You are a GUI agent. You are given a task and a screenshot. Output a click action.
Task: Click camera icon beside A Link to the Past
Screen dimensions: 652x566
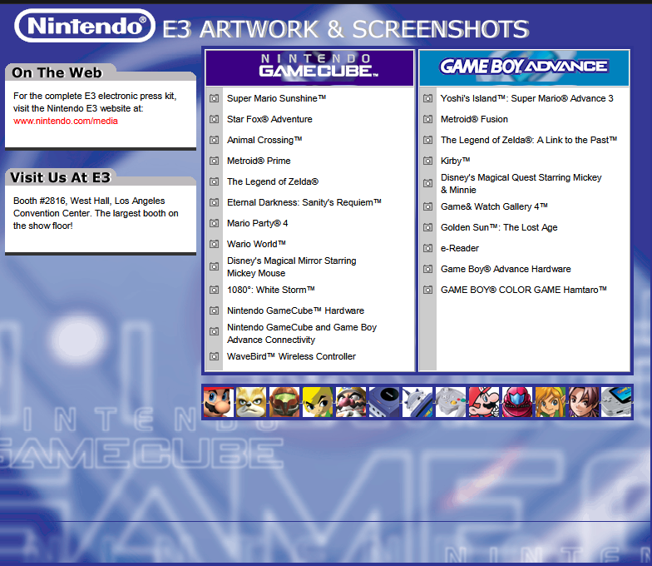point(427,140)
